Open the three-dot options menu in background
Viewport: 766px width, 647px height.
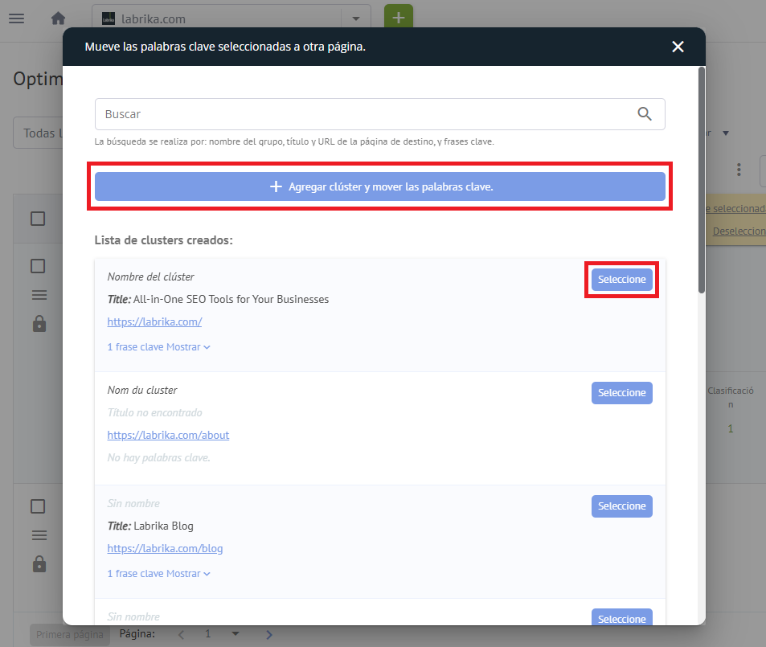point(739,170)
